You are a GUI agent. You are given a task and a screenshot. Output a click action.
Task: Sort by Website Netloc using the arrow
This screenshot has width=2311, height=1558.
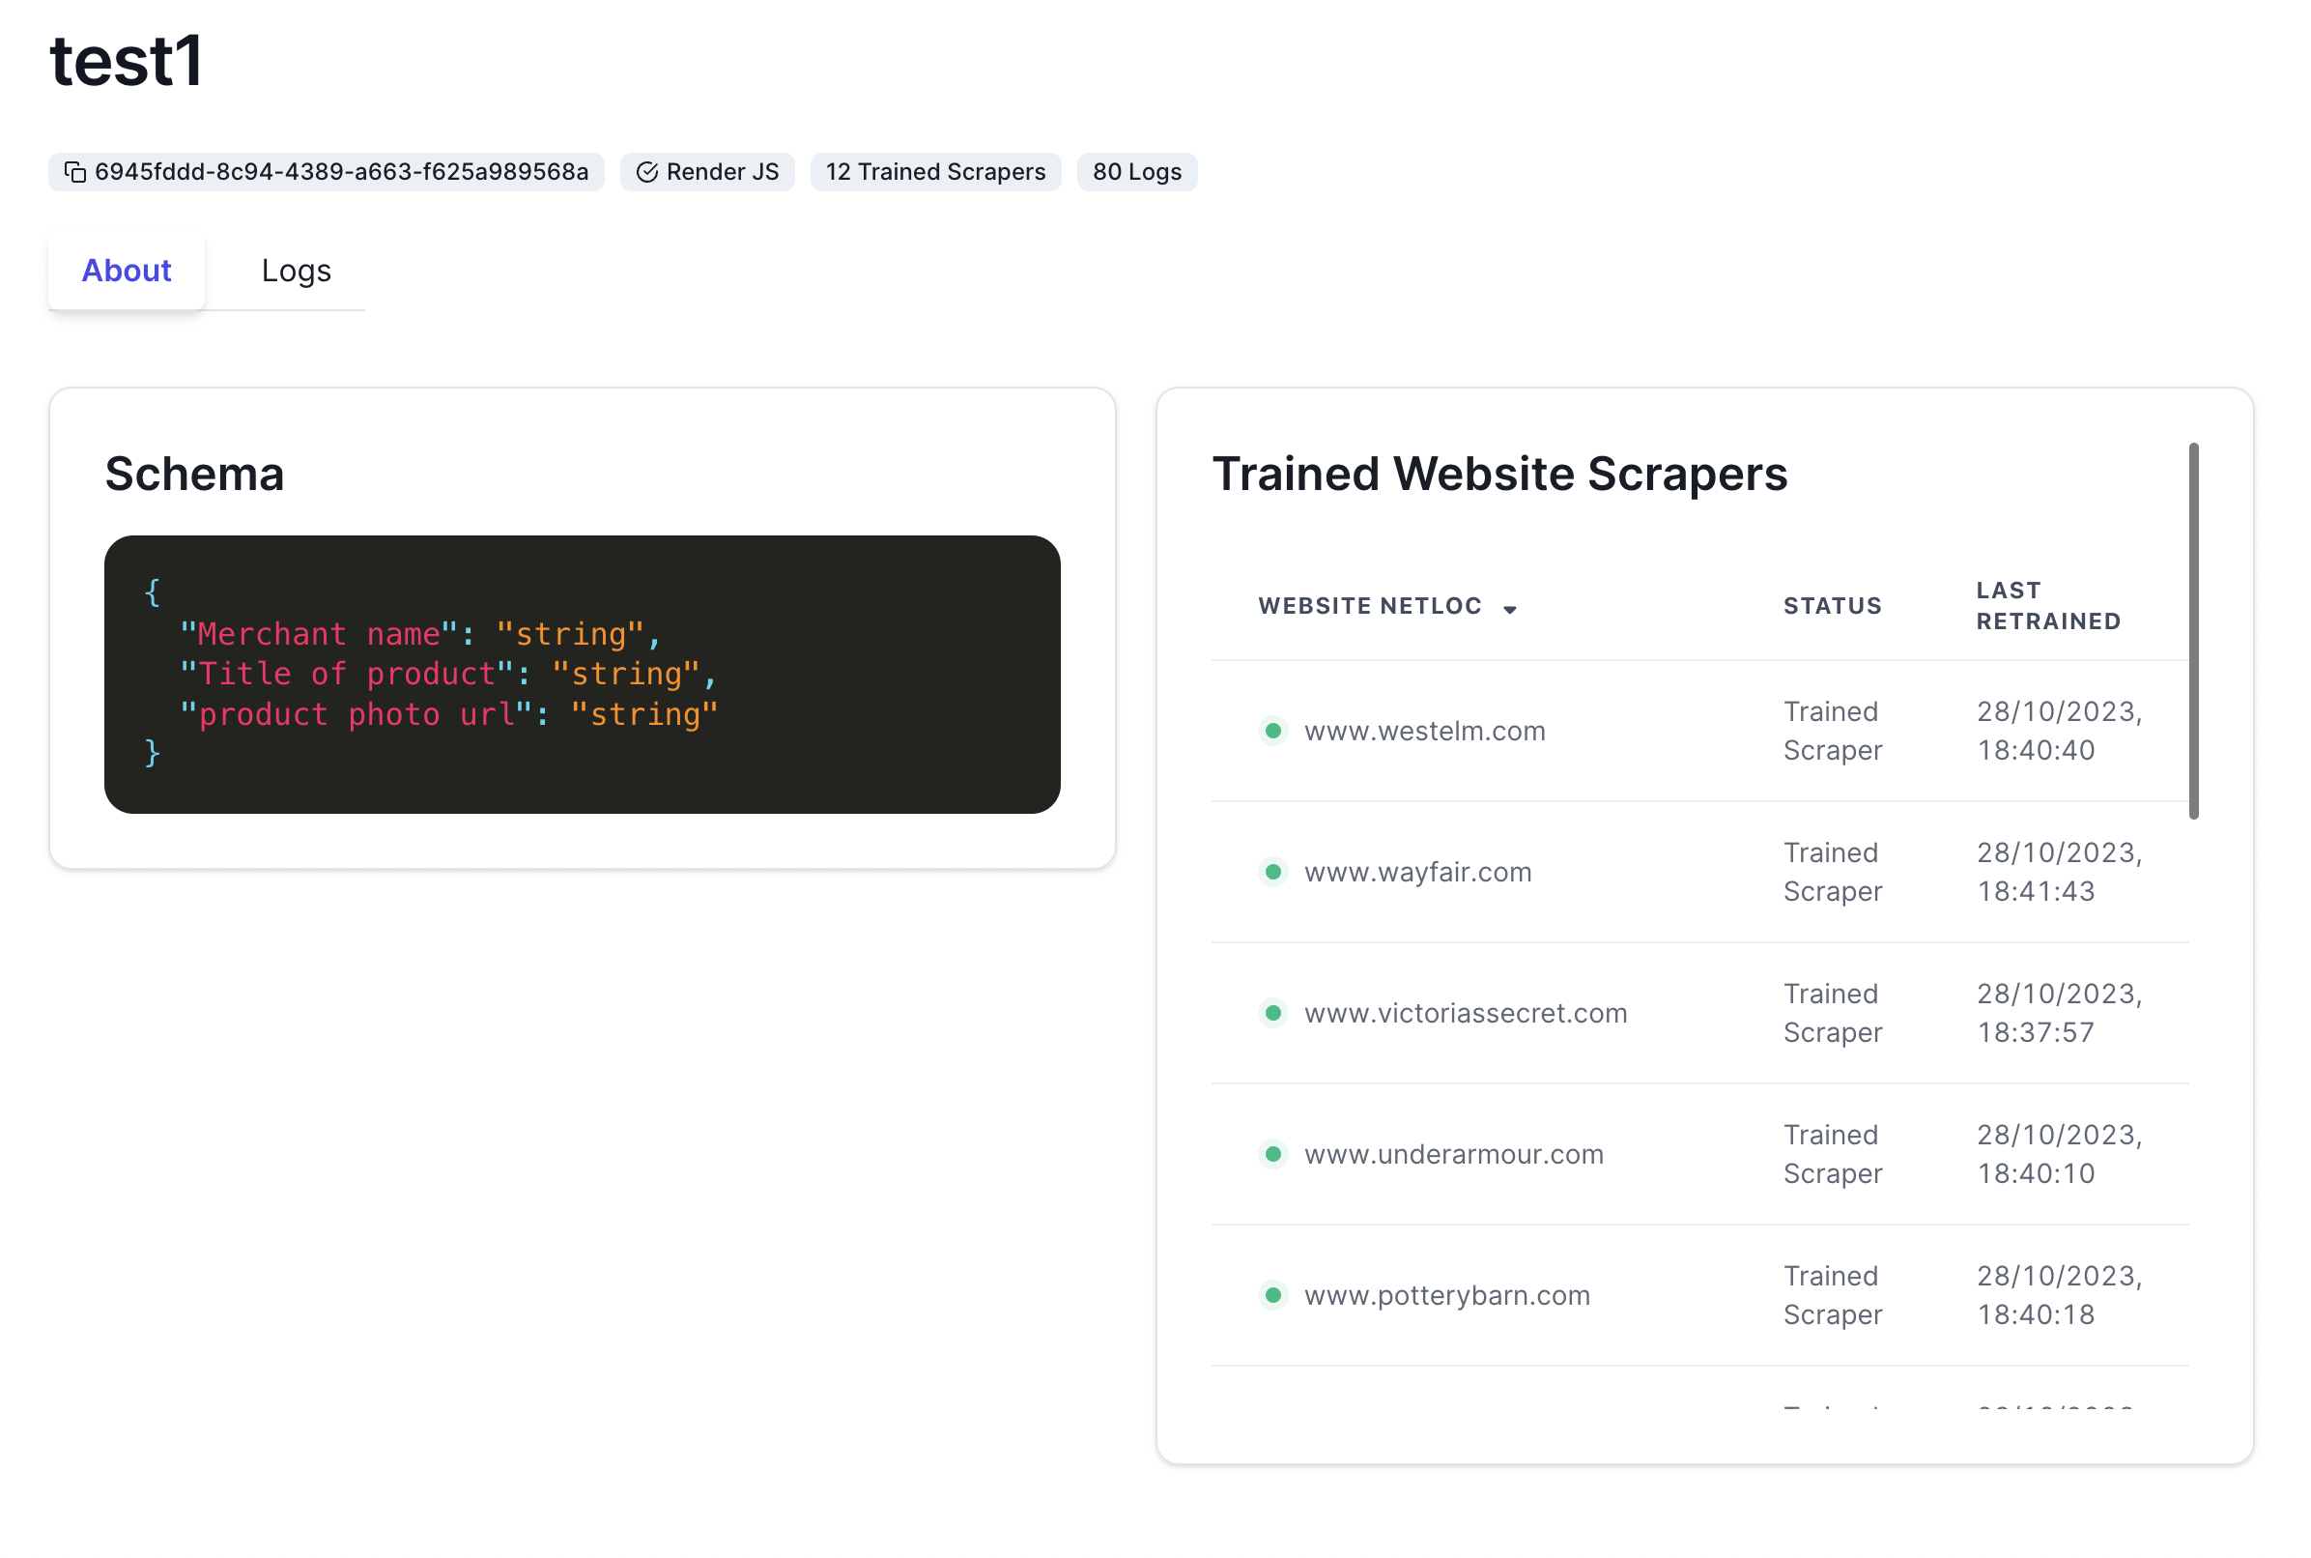(1508, 609)
